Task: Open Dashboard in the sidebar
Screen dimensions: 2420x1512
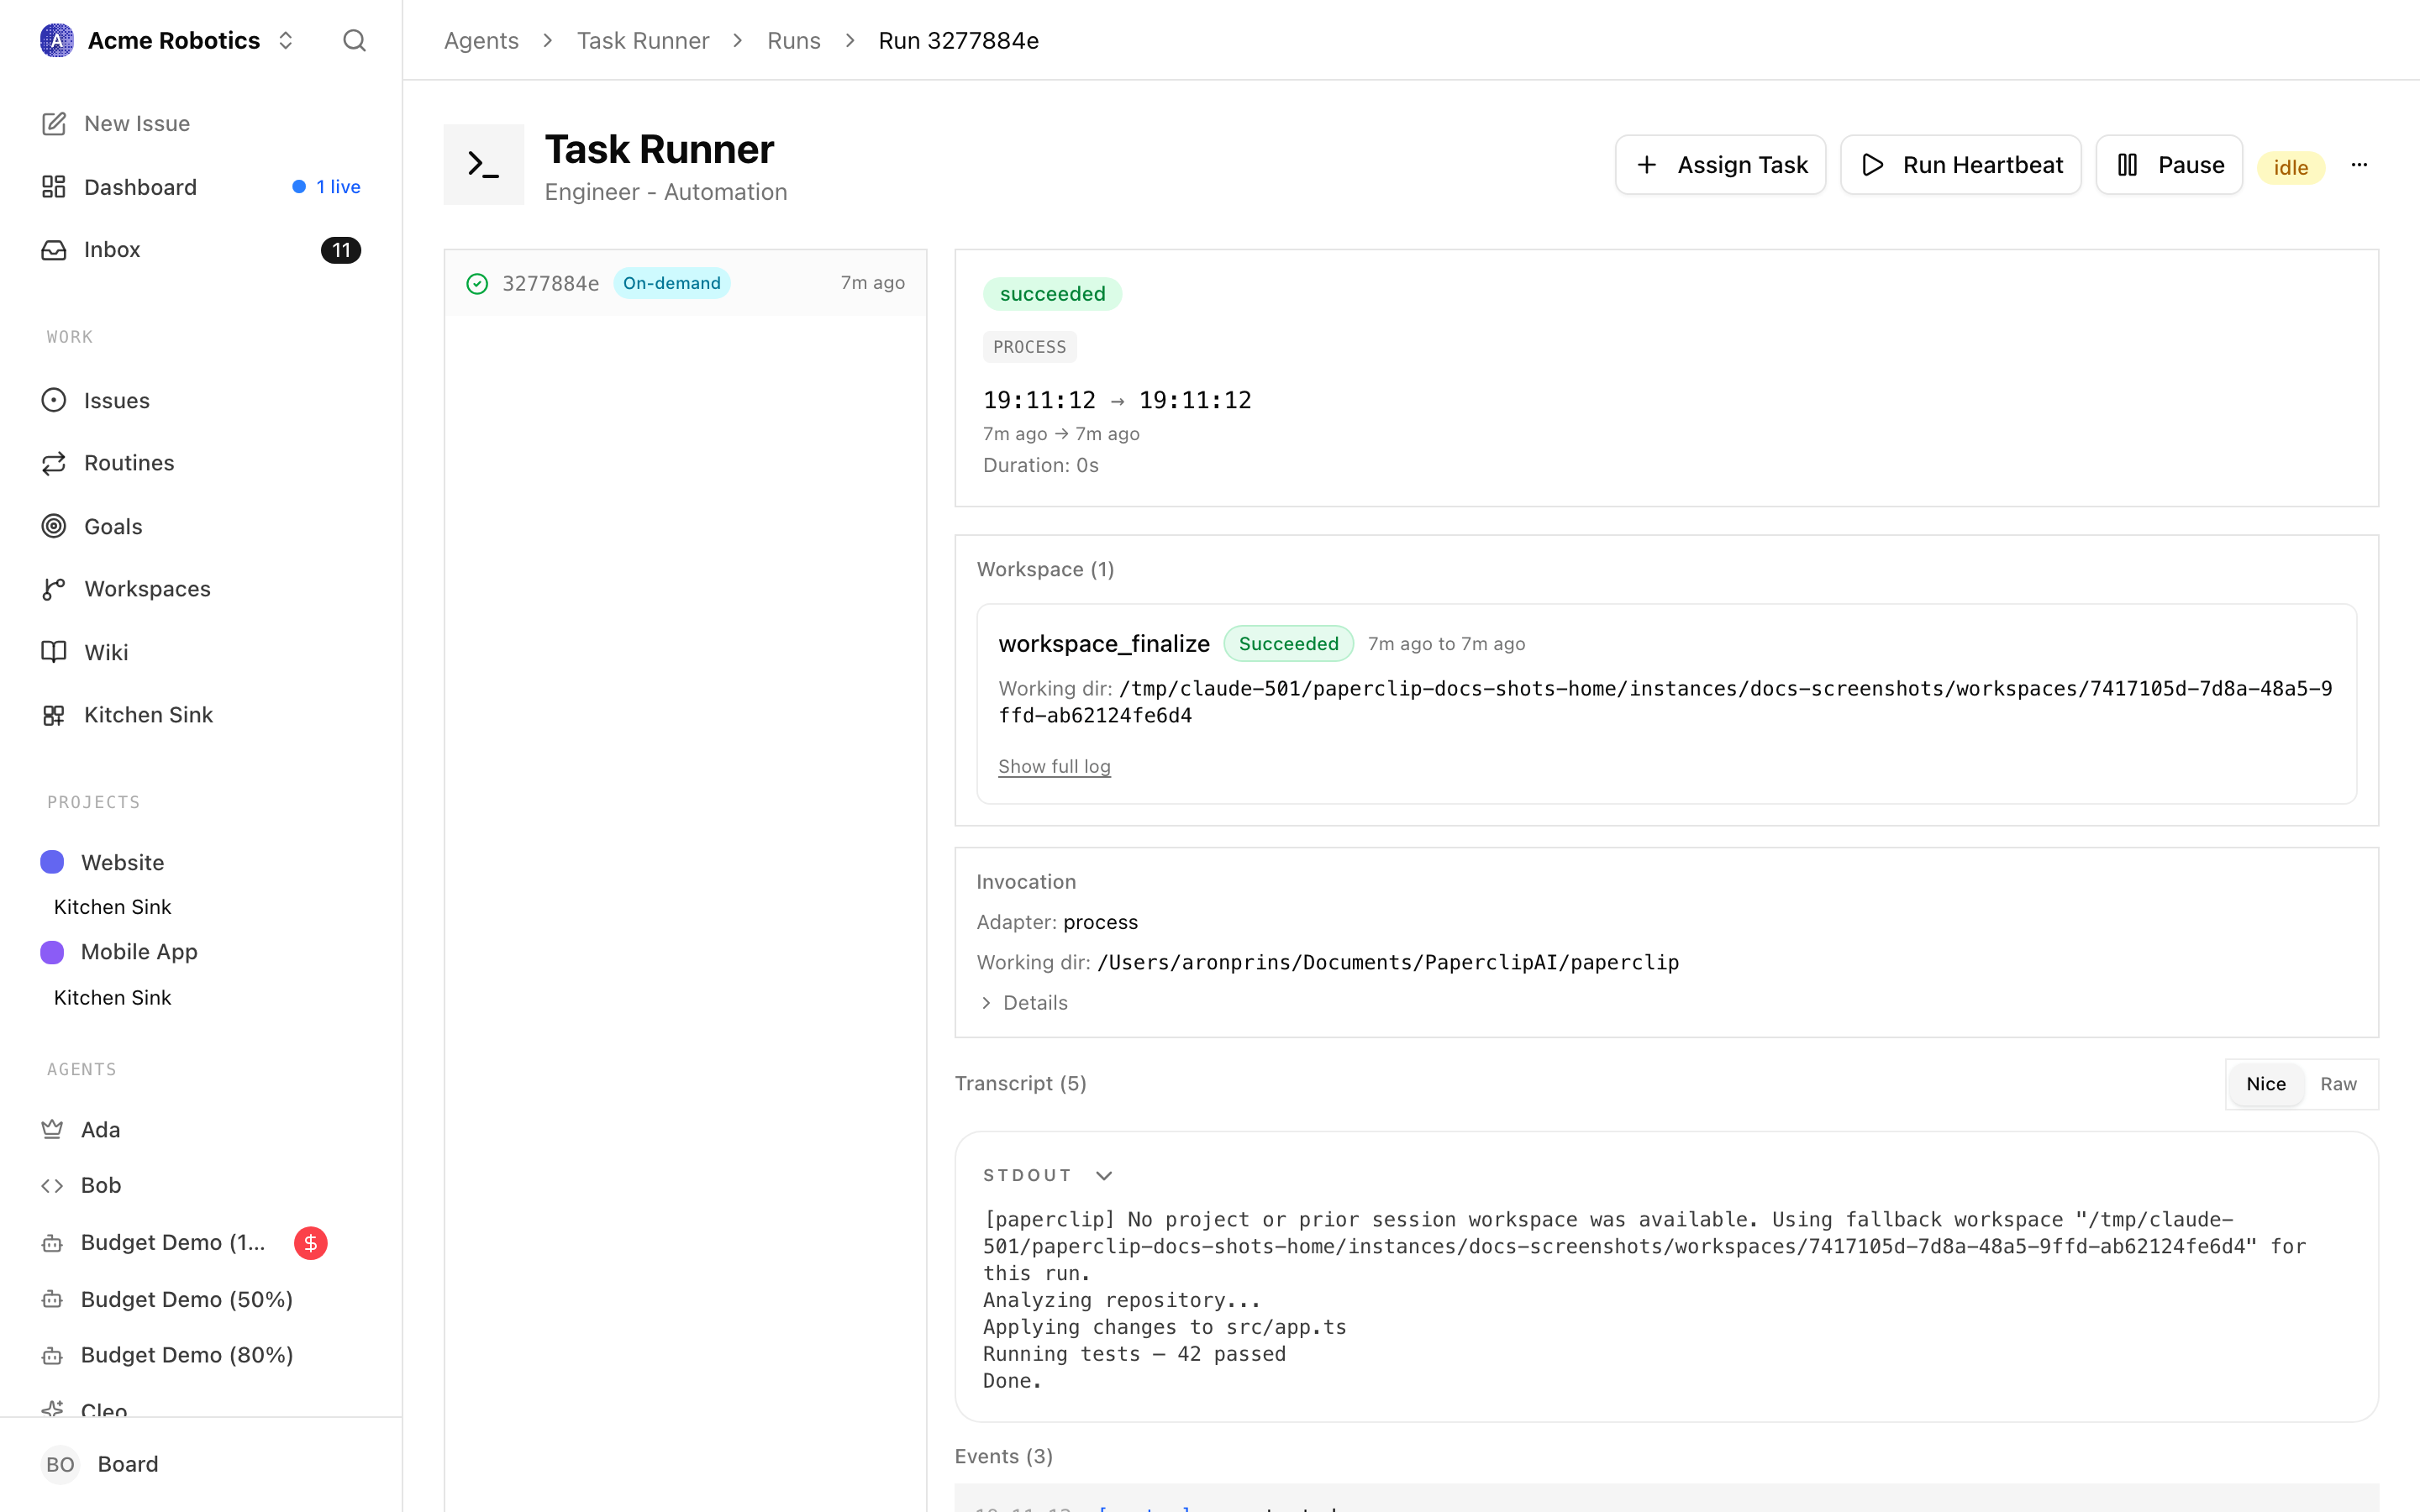Action: pyautogui.click(x=201, y=187)
